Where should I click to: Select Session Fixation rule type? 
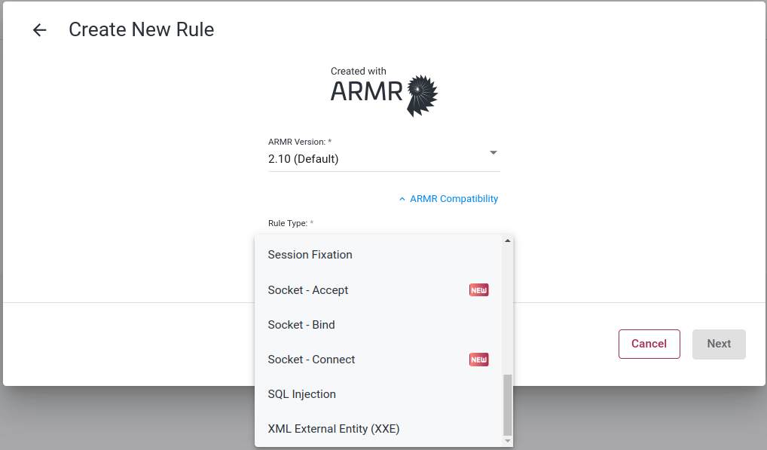point(379,255)
